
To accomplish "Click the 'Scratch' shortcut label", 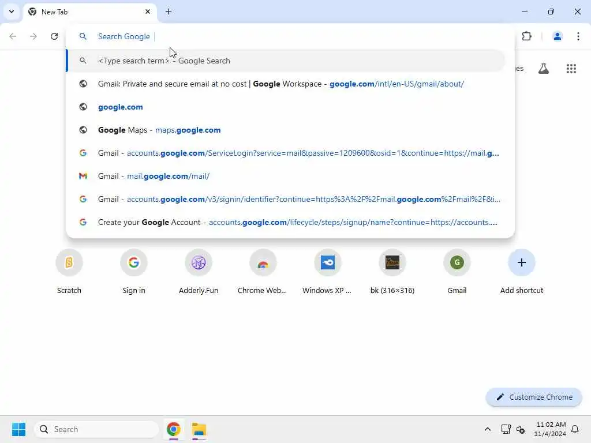I will coord(69,291).
